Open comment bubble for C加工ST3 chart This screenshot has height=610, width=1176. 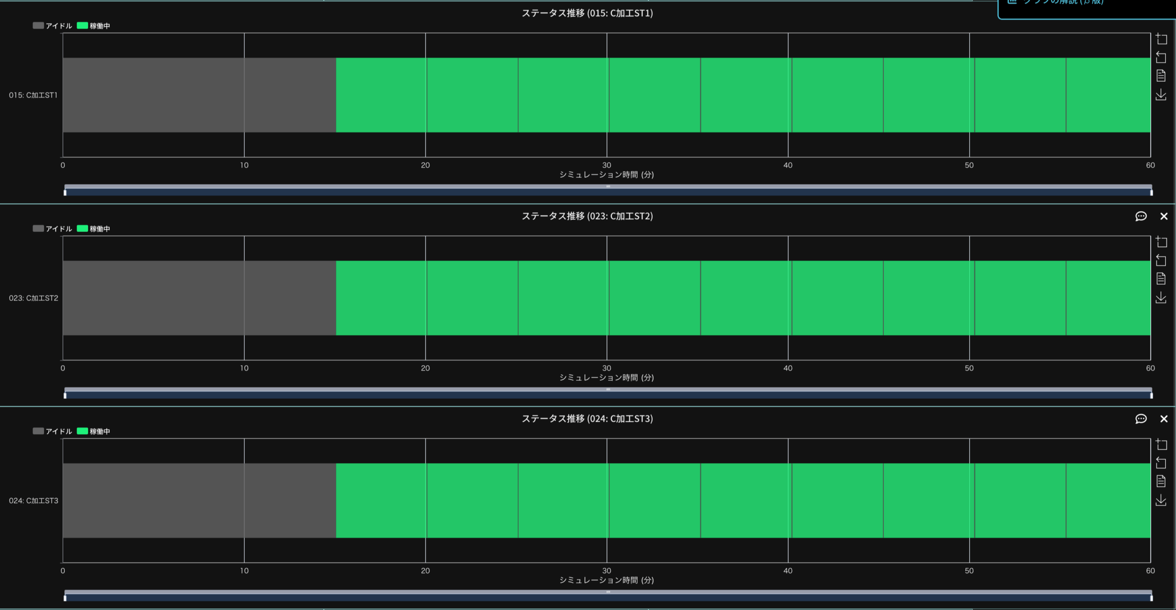click(1141, 419)
